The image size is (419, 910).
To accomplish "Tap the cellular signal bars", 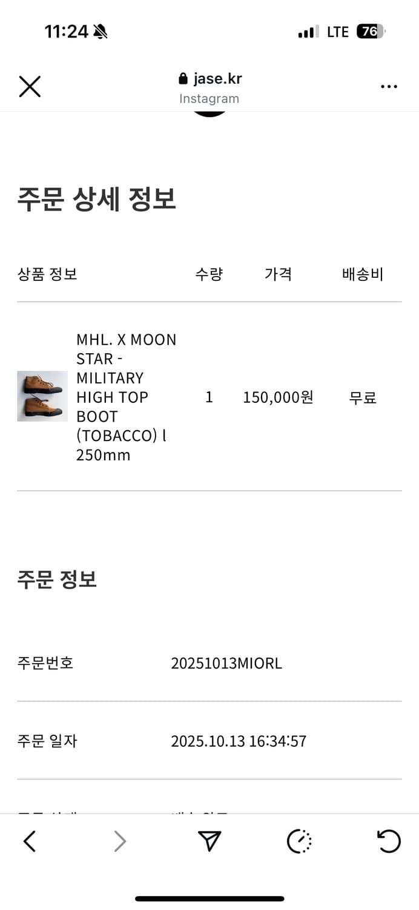I will pyautogui.click(x=308, y=32).
